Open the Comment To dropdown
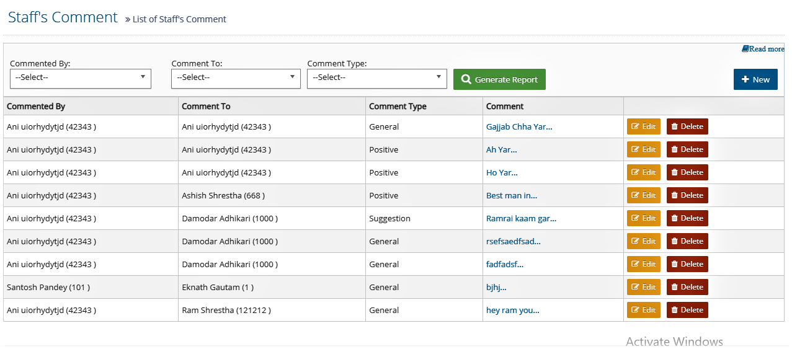Viewport: 792px width, 349px height. 236,78
